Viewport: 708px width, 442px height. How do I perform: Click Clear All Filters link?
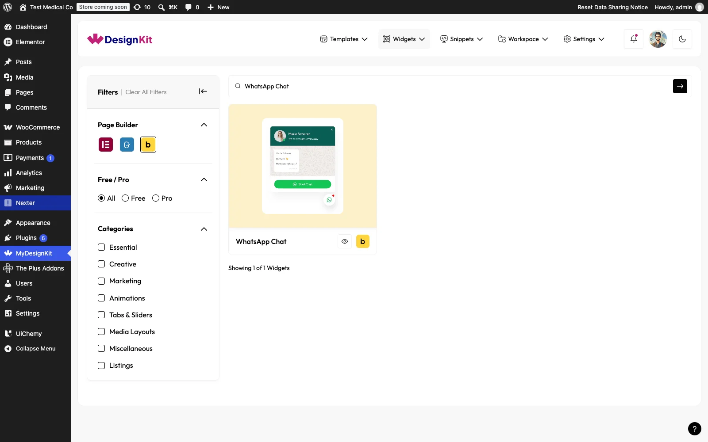[146, 92]
